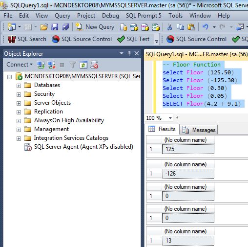Open the Project menu

[x=86, y=16]
